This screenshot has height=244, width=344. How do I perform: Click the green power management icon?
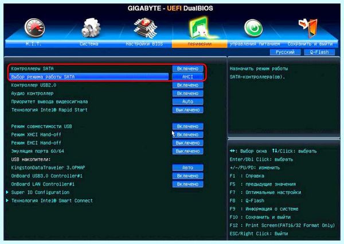click(x=253, y=28)
